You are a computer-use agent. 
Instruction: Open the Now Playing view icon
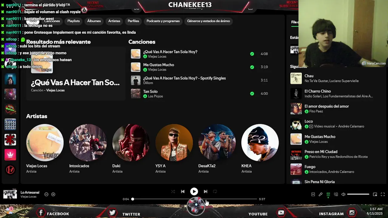[313, 194]
